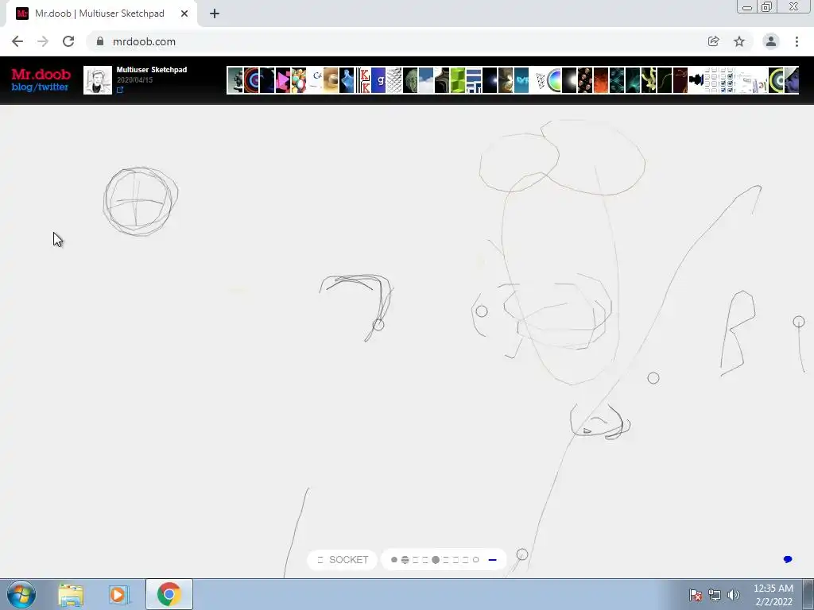The image size is (814, 610).
Task: Open the red and blue concentric rings thumbnail
Action: 251,80
